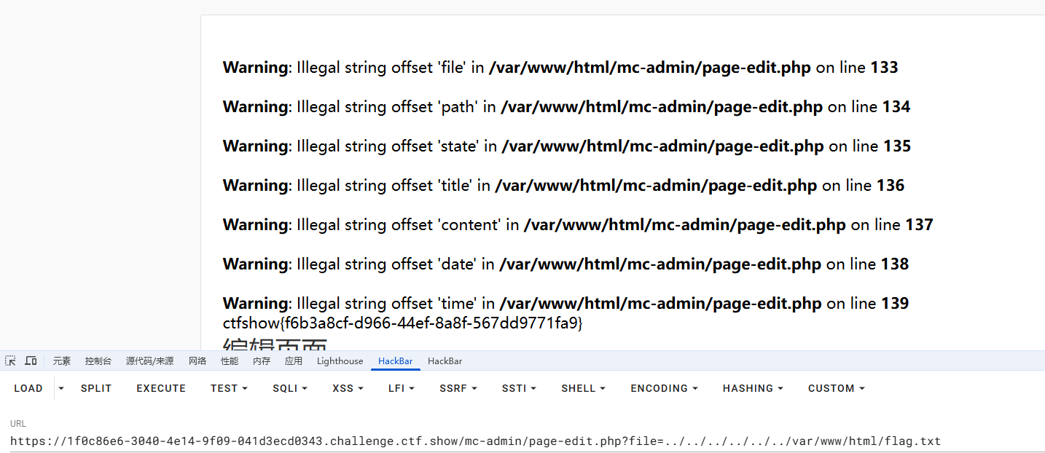Expand the CUSTOM payload menu
1045x453 pixels.
(836, 389)
